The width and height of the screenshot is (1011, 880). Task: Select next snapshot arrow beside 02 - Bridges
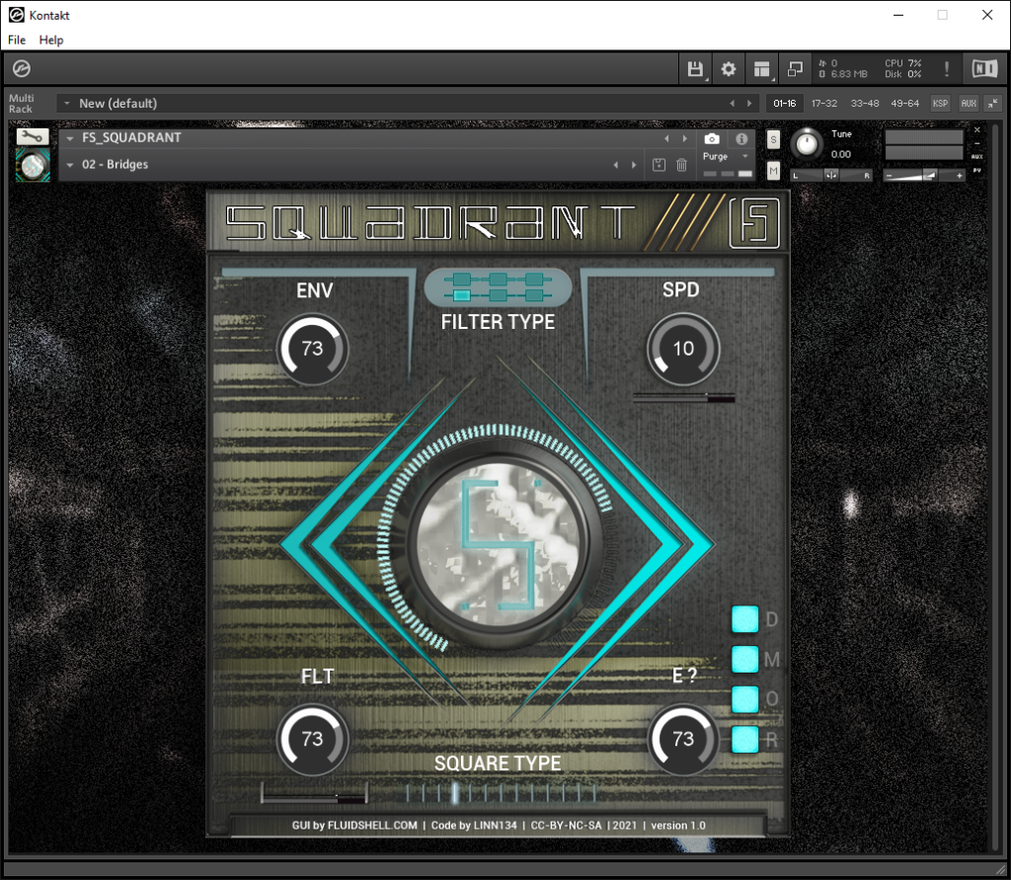(634, 165)
